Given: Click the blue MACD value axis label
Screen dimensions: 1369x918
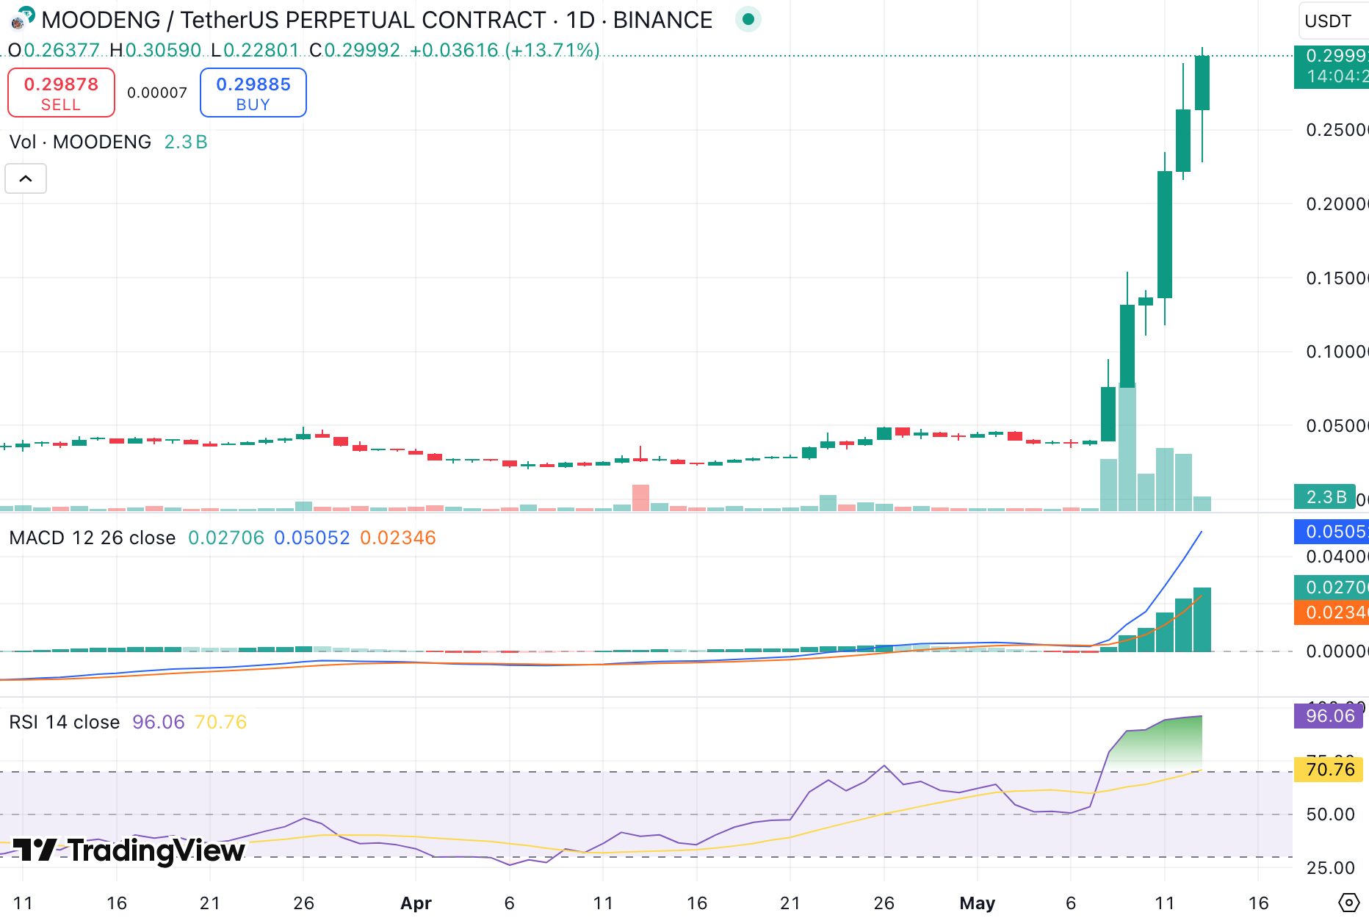Looking at the screenshot, I should point(1331,532).
